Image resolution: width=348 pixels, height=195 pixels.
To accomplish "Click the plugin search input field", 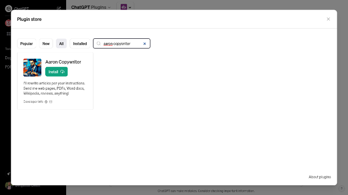I will [121, 44].
